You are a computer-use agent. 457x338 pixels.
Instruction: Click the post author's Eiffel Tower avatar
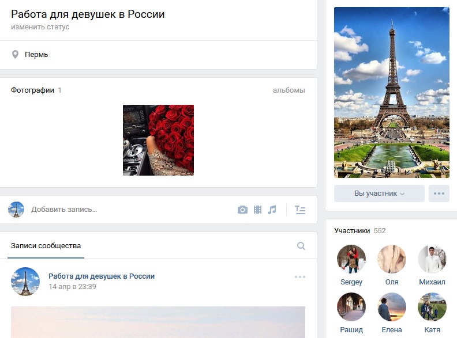point(25,282)
